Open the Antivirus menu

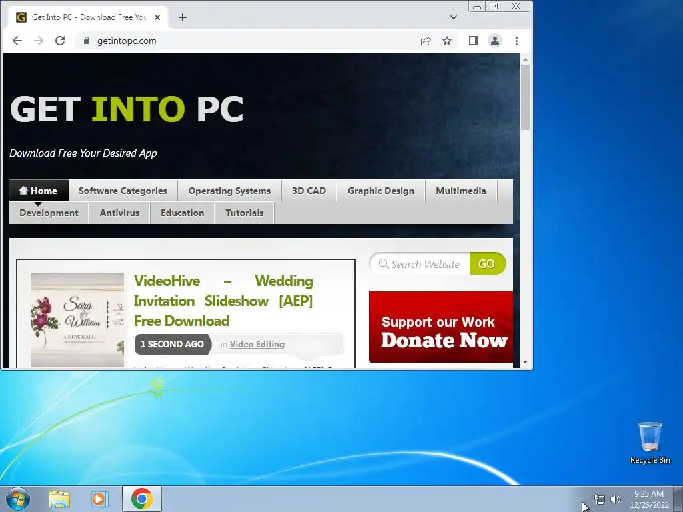(120, 213)
